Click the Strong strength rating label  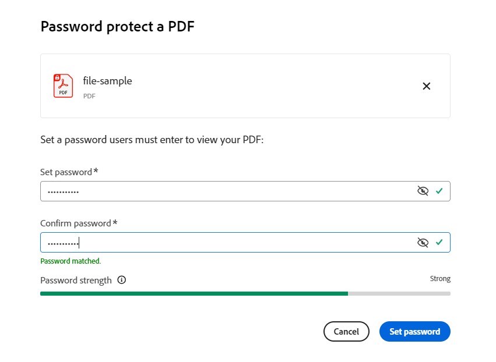click(x=441, y=278)
